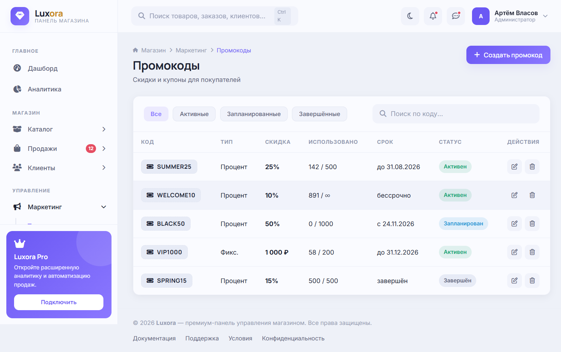
Task: Open Дашборд in the sidebar
Action: click(59, 68)
